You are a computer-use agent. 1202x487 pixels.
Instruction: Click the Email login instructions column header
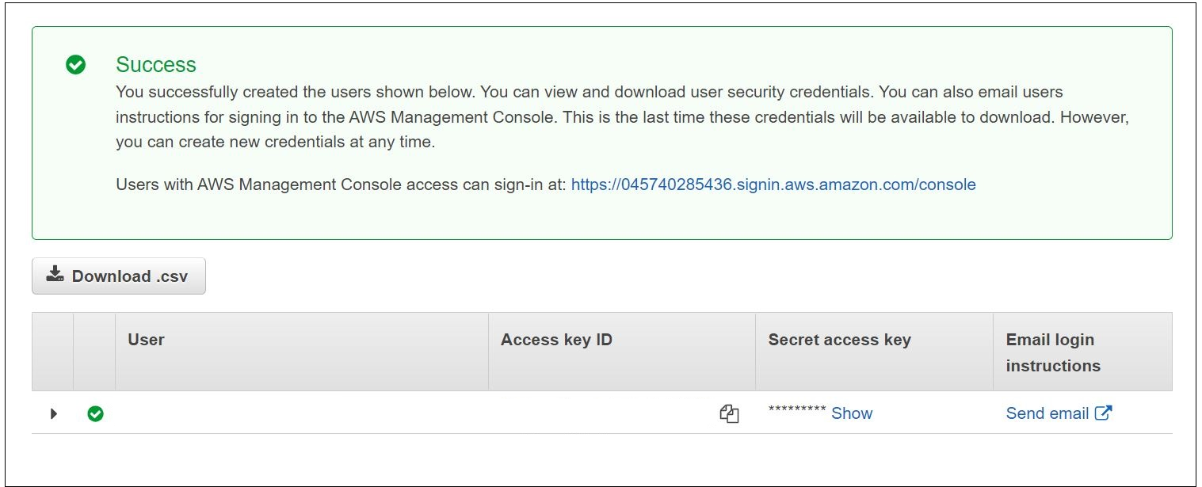coord(1049,352)
